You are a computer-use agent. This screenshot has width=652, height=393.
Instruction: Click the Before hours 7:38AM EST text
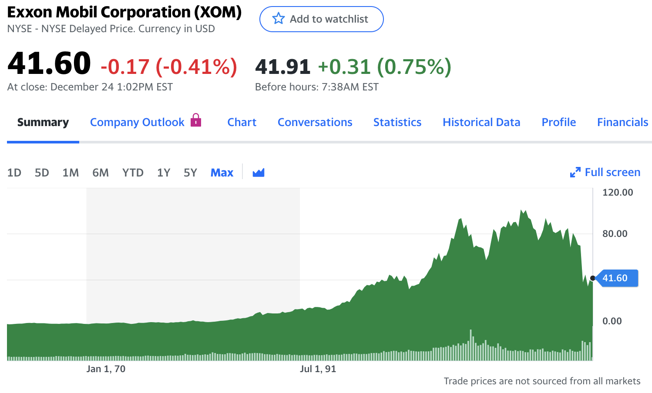(317, 87)
